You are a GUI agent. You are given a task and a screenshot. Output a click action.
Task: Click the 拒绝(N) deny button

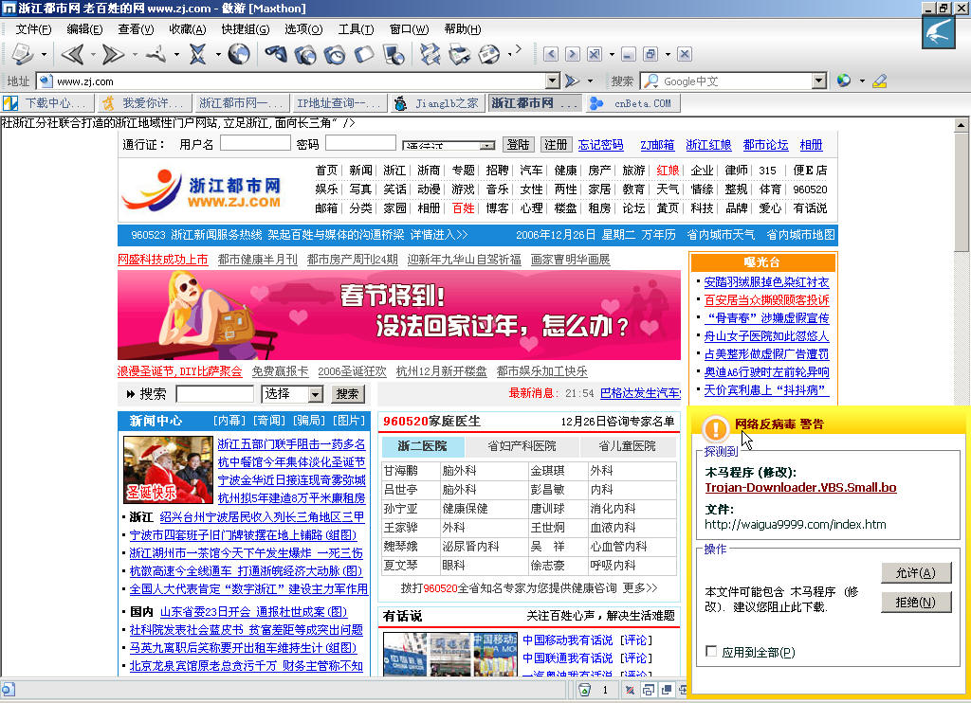coord(916,603)
